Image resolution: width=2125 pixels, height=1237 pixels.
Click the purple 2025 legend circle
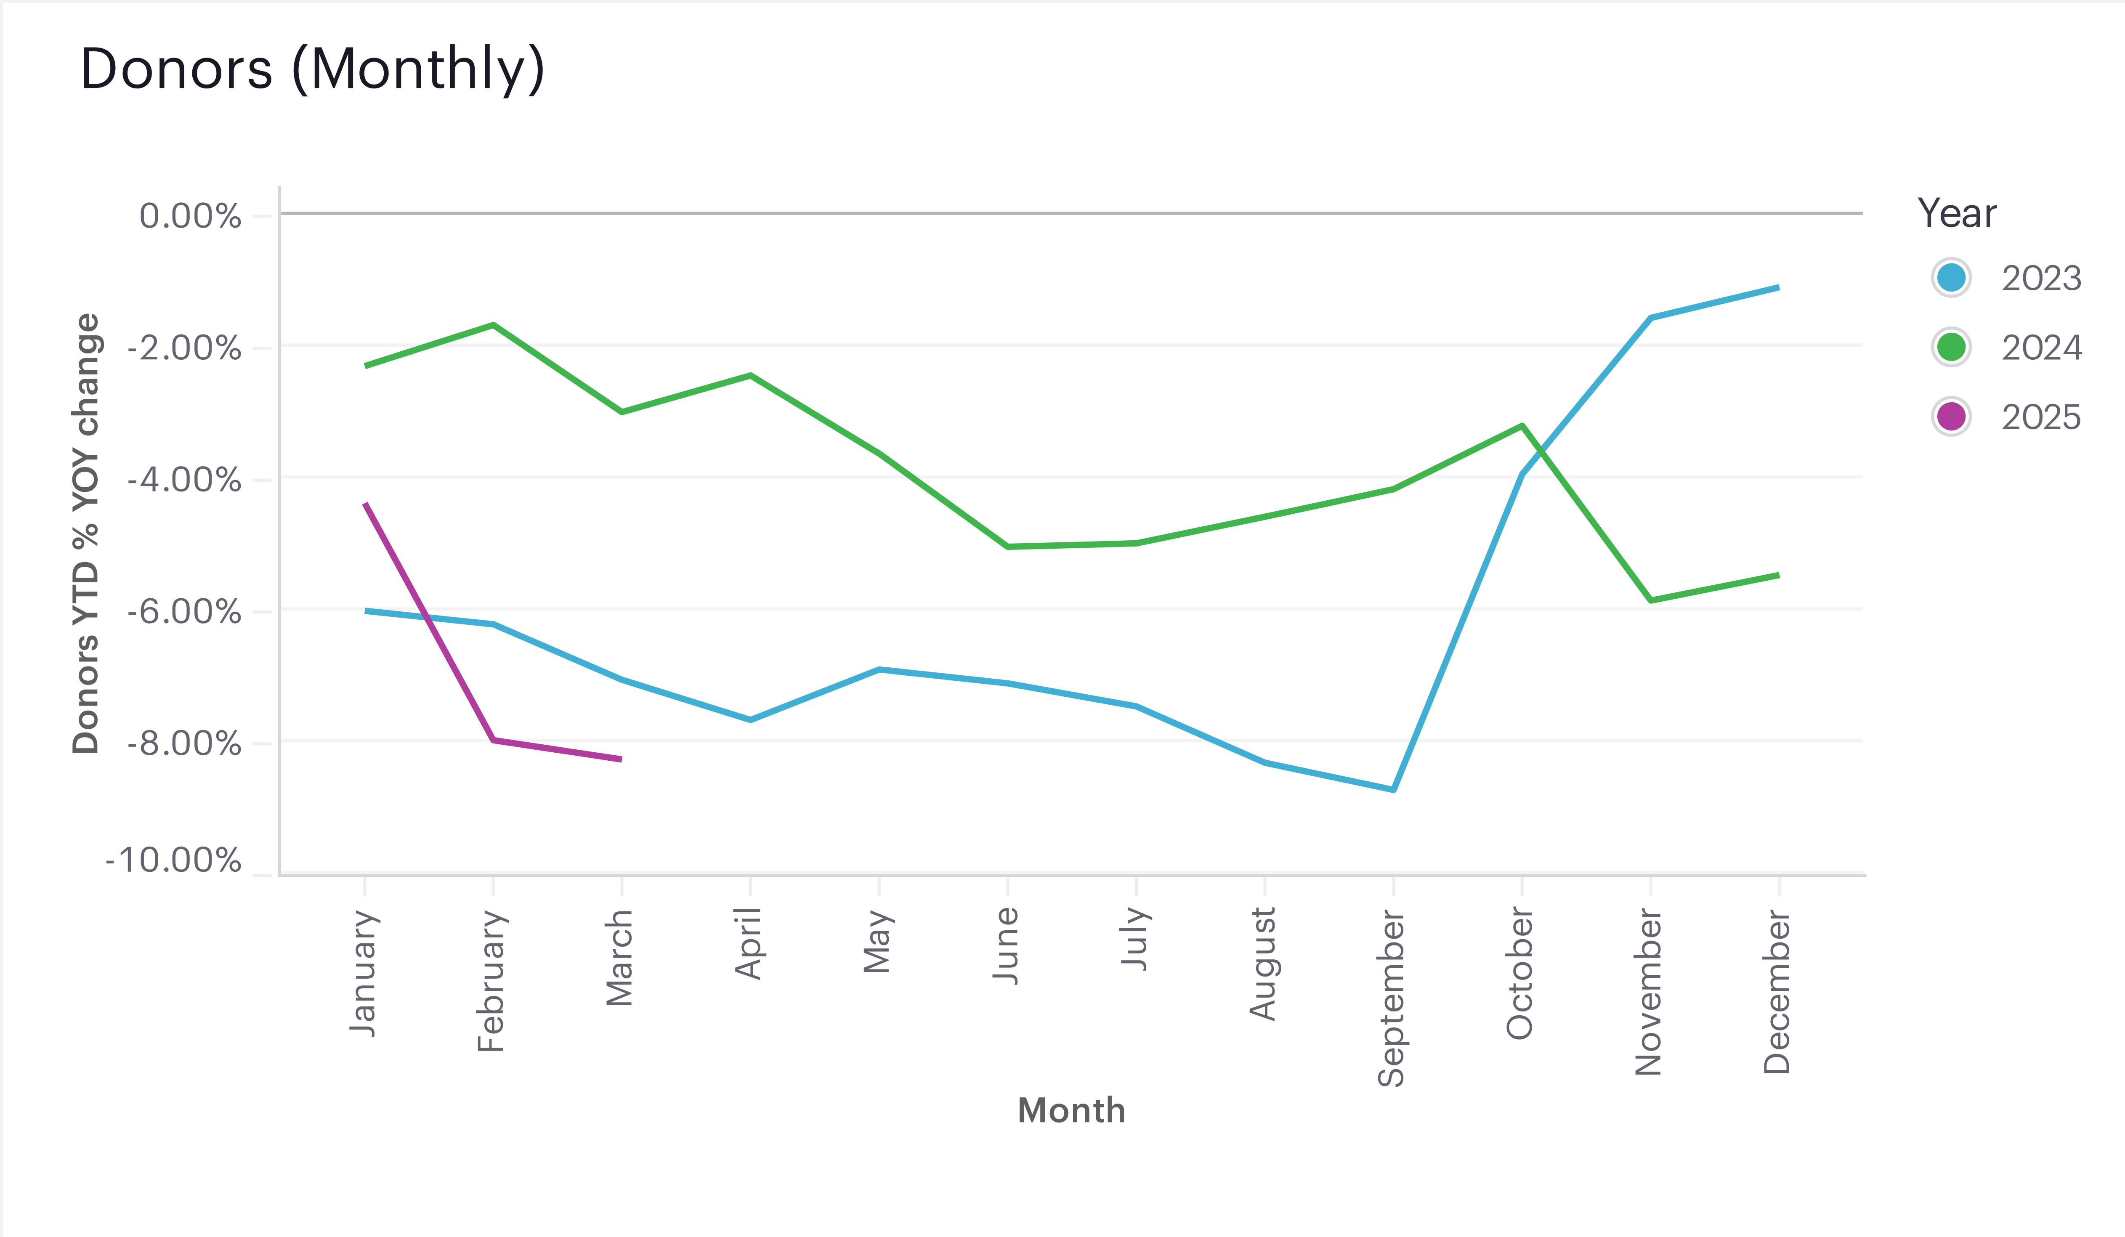[1950, 417]
